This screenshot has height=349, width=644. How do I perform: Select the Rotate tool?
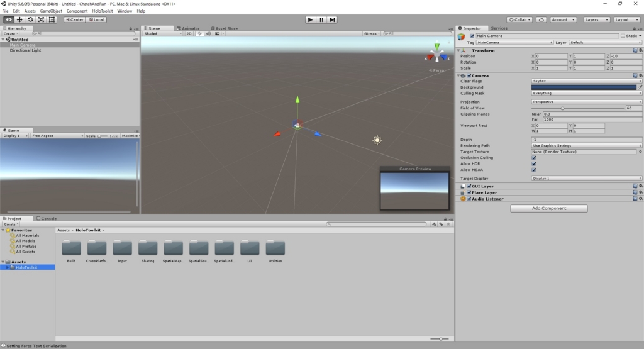(30, 19)
